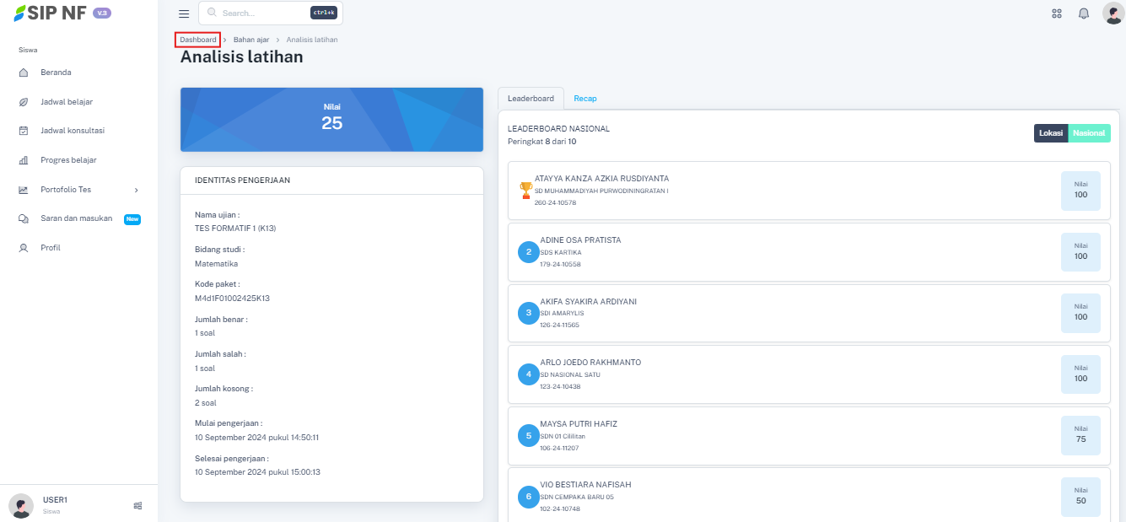Click the Progres belajar chart icon
The height and width of the screenshot is (522, 1126).
click(24, 160)
